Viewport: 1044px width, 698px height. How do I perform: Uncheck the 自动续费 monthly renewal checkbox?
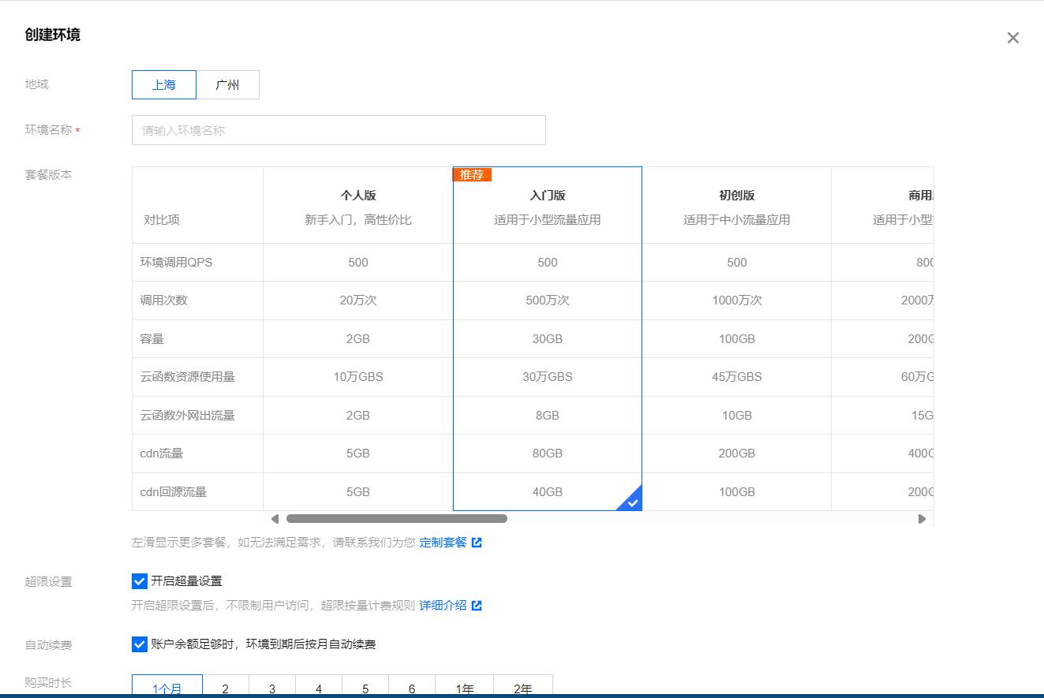click(x=140, y=644)
